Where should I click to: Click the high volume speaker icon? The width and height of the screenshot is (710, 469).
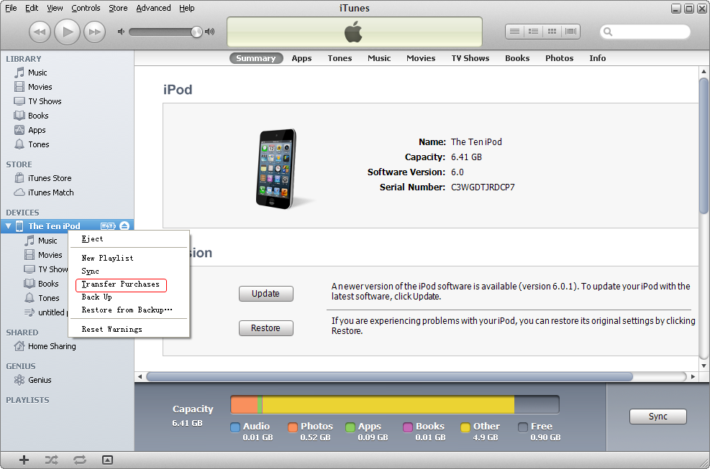209,32
